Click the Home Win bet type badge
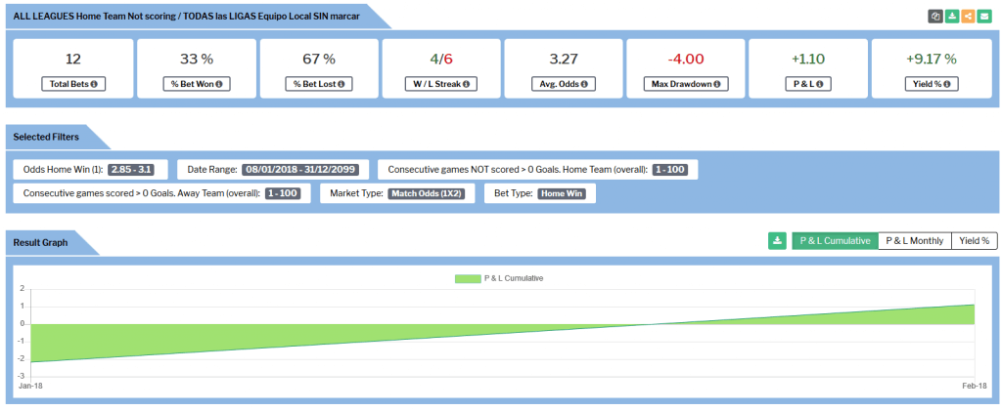The image size is (1002, 411). [563, 193]
